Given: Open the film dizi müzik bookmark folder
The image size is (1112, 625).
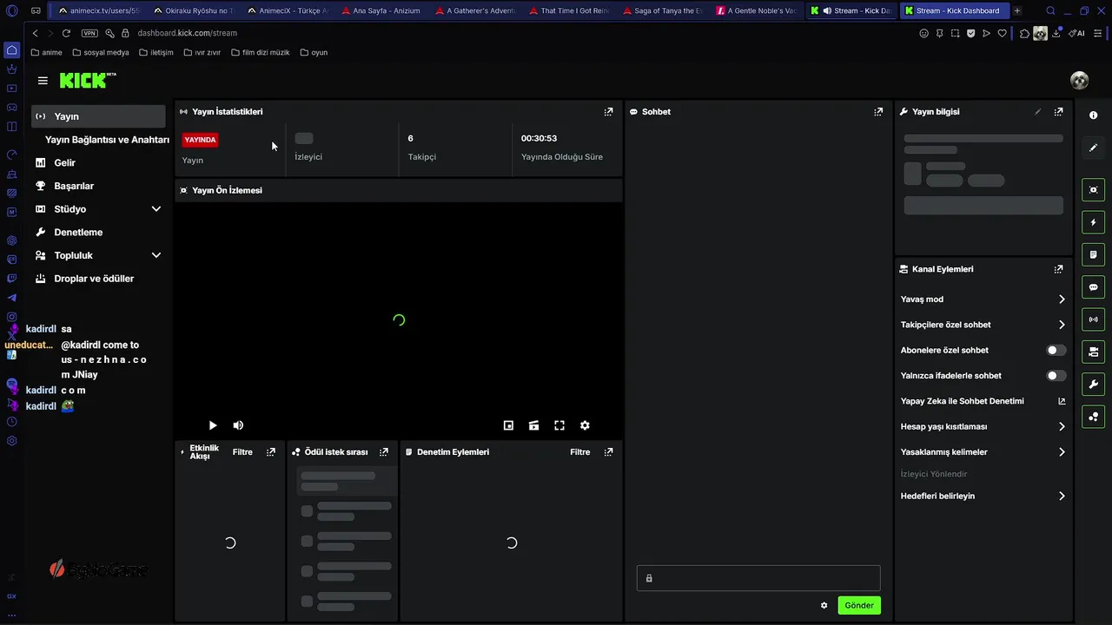Looking at the screenshot, I should [x=260, y=53].
